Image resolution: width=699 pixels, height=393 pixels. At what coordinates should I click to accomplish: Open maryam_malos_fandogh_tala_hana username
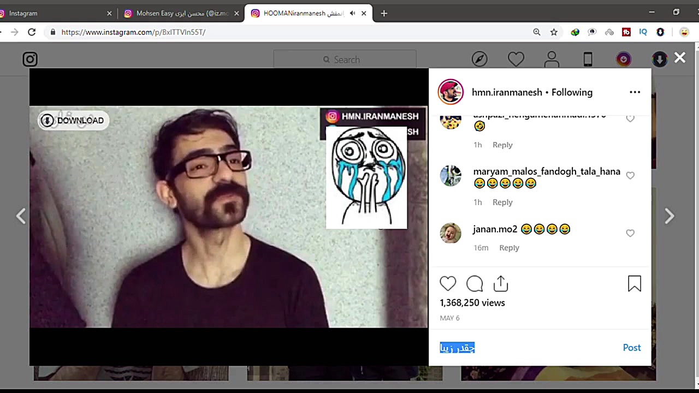click(547, 171)
